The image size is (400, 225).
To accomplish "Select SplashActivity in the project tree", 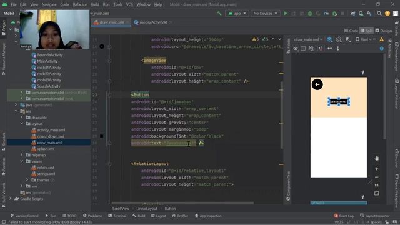I will tap(49, 86).
